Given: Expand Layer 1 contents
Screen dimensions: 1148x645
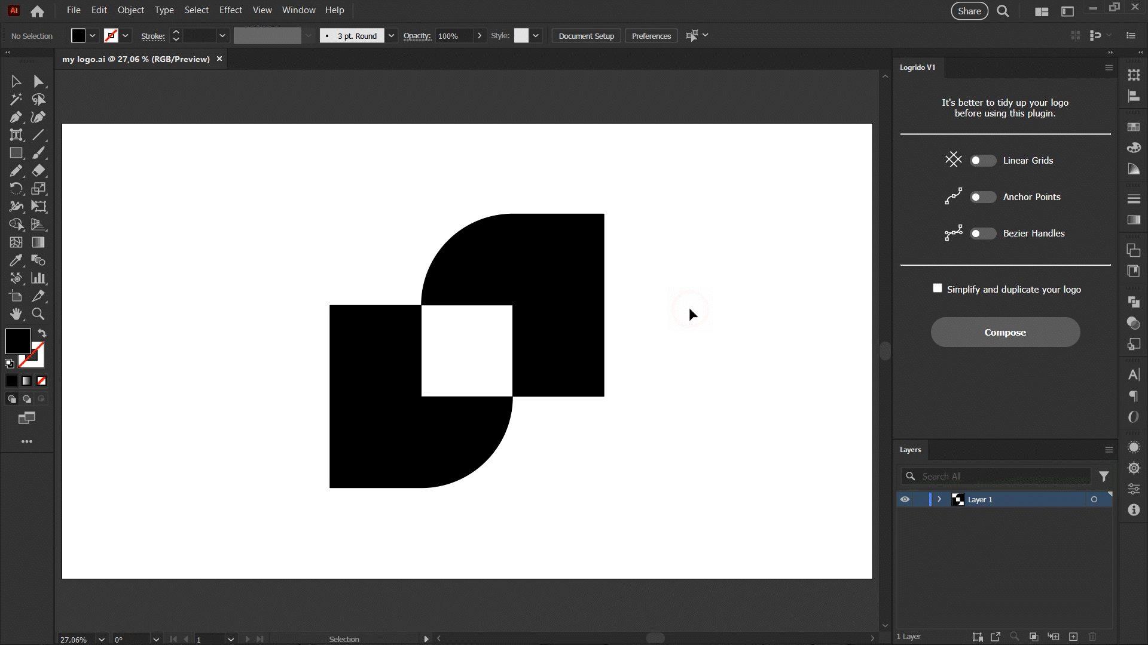Looking at the screenshot, I should point(939,499).
